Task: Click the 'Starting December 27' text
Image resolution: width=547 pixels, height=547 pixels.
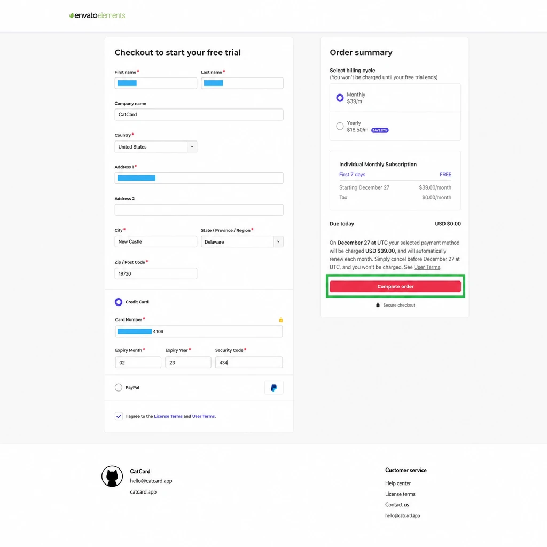Action: [x=364, y=187]
